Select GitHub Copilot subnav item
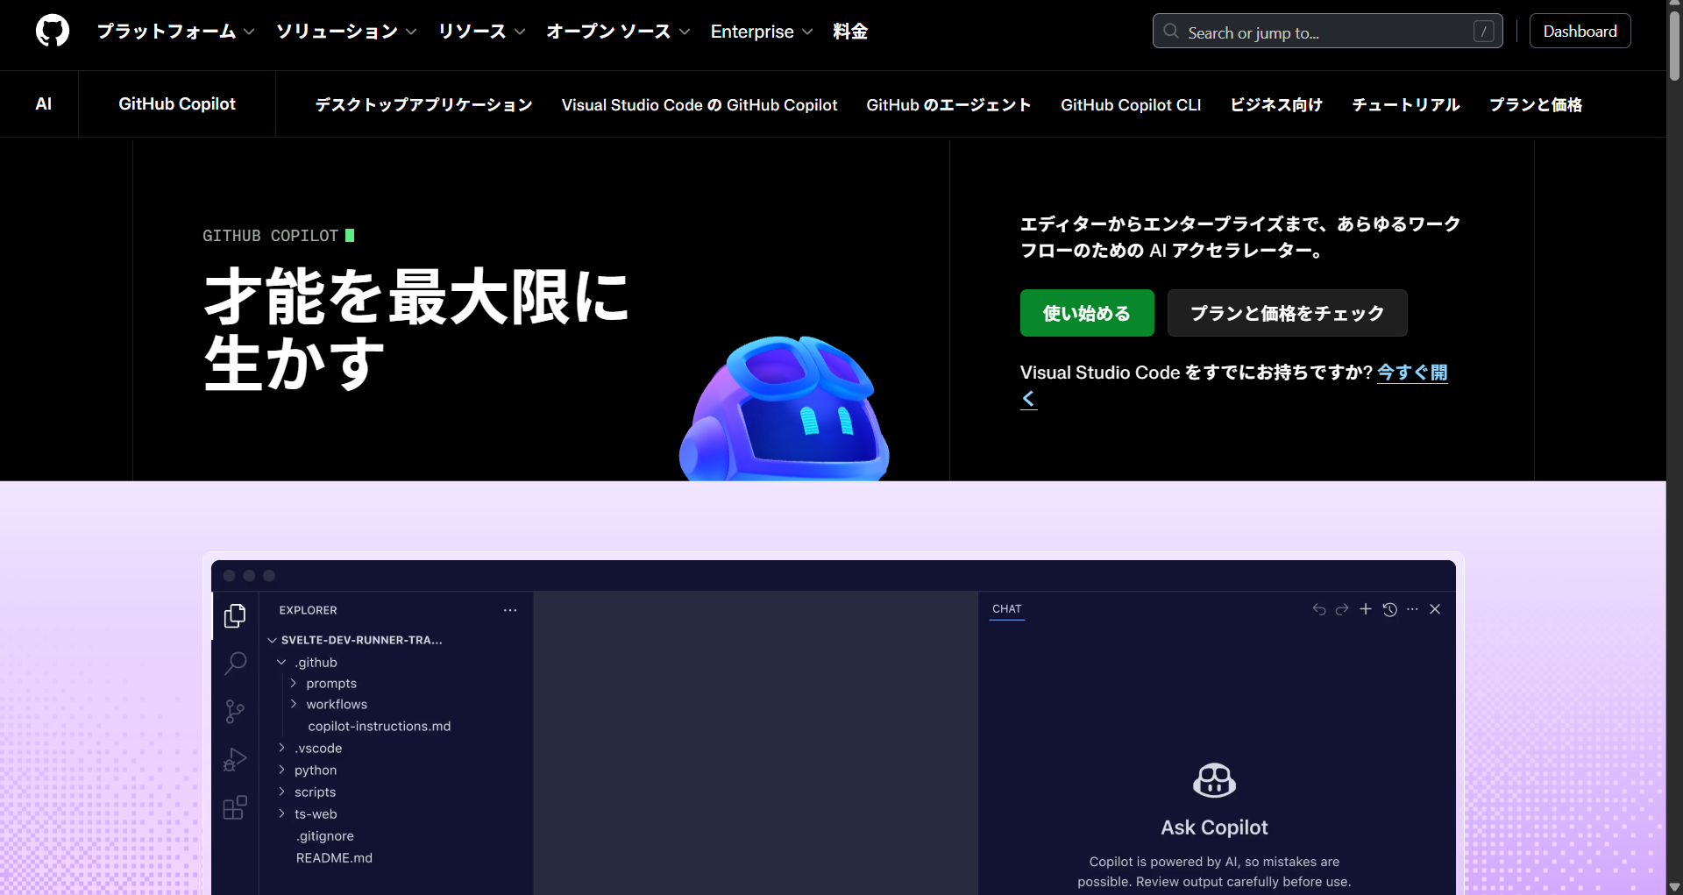Screen dimensions: 1683x895 pyautogui.click(x=177, y=104)
